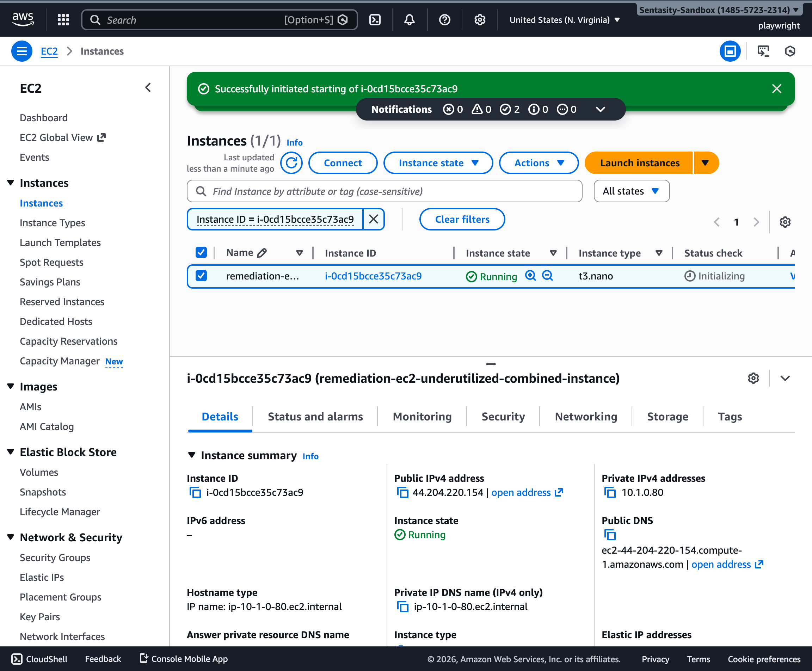This screenshot has height=671, width=812.
Task: Switch to the Networking tab
Action: [x=585, y=417]
